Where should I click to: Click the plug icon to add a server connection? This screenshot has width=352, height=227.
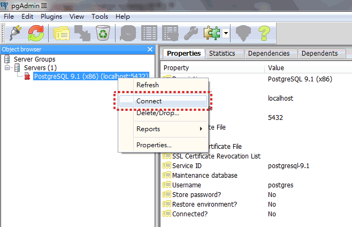16,33
